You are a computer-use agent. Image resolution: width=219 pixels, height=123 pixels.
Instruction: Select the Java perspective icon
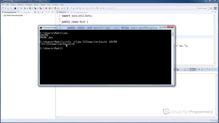pyautogui.click(x=215, y=8)
